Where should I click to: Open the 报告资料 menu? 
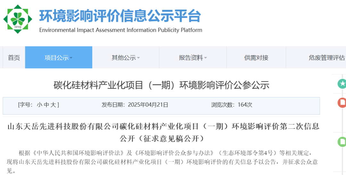(193, 57)
